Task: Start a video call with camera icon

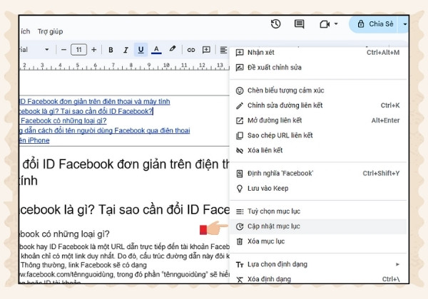Action: click(325, 24)
